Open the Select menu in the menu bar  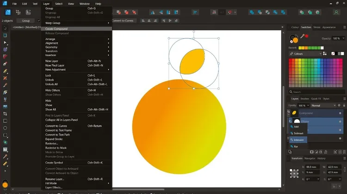pyautogui.click(x=59, y=4)
